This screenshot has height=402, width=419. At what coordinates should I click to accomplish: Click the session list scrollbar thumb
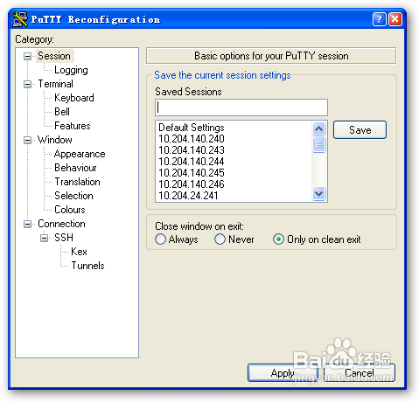tap(319, 144)
